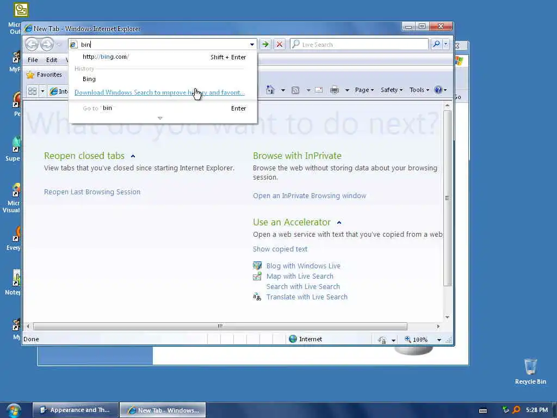Image resolution: width=557 pixels, height=418 pixels.
Task: Click the Blog with Windows Live icon
Action: point(257,266)
